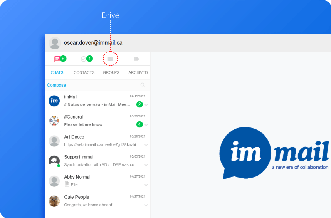Open the tasks checkmark icon tab
The height and width of the screenshot is (218, 331).
84,59
